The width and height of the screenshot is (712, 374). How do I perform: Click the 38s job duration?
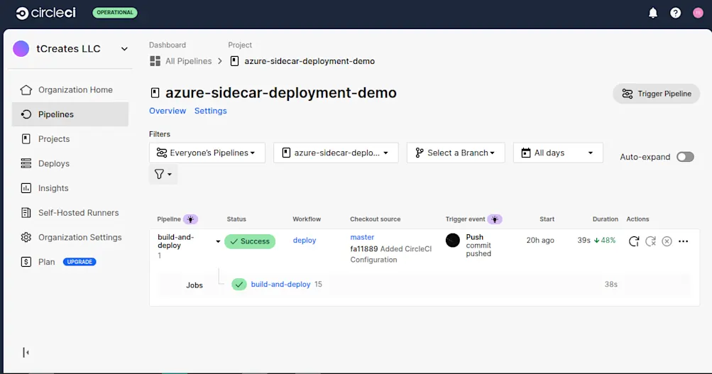click(x=610, y=284)
